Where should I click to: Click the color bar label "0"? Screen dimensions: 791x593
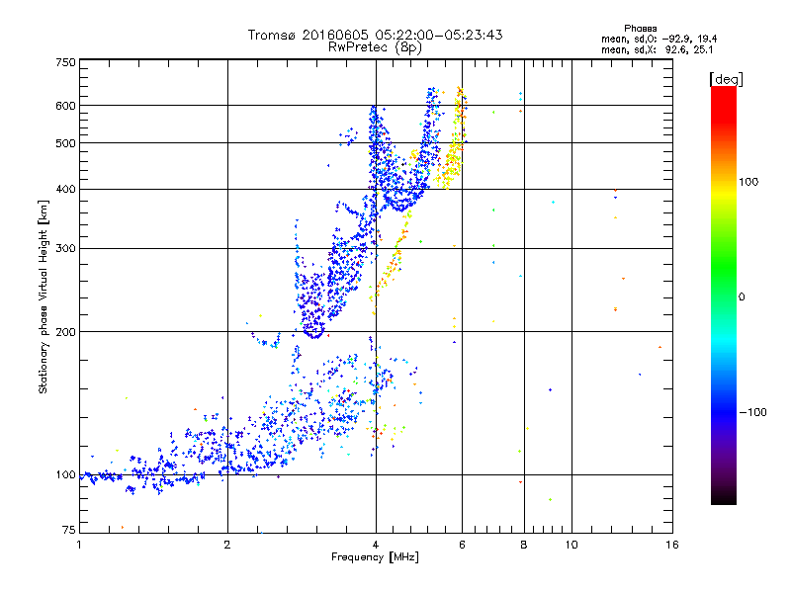pyautogui.click(x=742, y=297)
